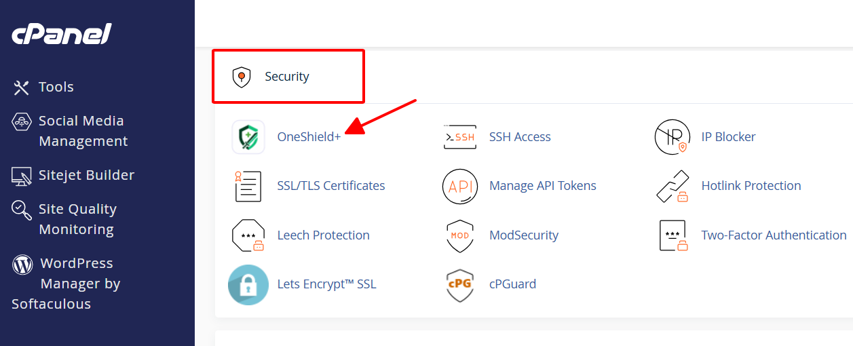
Task: Select Tools in the sidebar
Action: coord(43,87)
